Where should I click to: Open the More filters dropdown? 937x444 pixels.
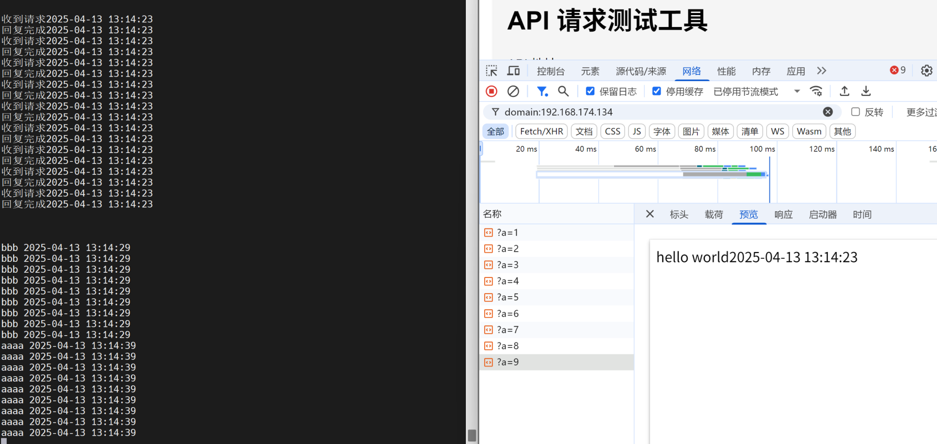click(921, 112)
